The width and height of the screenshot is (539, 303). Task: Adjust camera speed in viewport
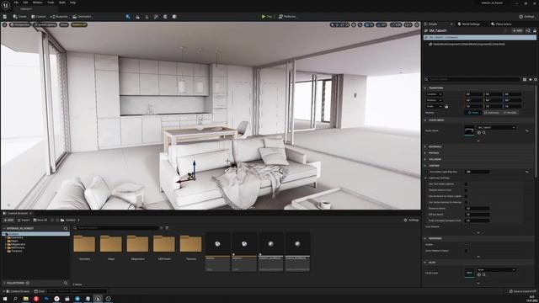(x=408, y=24)
